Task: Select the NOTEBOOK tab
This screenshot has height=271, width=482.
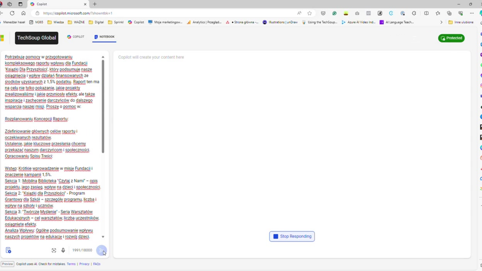Action: pos(104,37)
